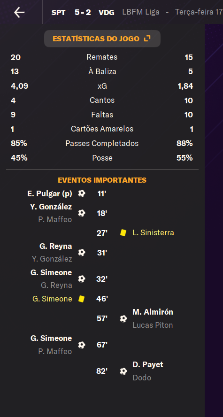Select assist provider Lucas Piton
The width and height of the screenshot is (223, 417).
click(153, 325)
